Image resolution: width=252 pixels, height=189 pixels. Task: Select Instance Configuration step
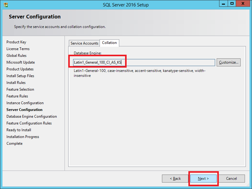[x=25, y=103]
